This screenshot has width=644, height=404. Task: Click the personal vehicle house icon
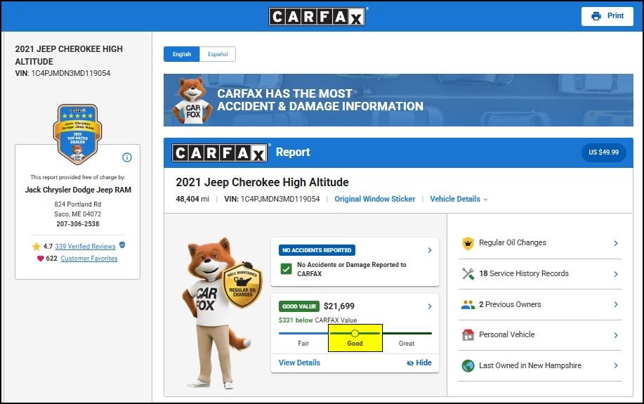(x=468, y=335)
